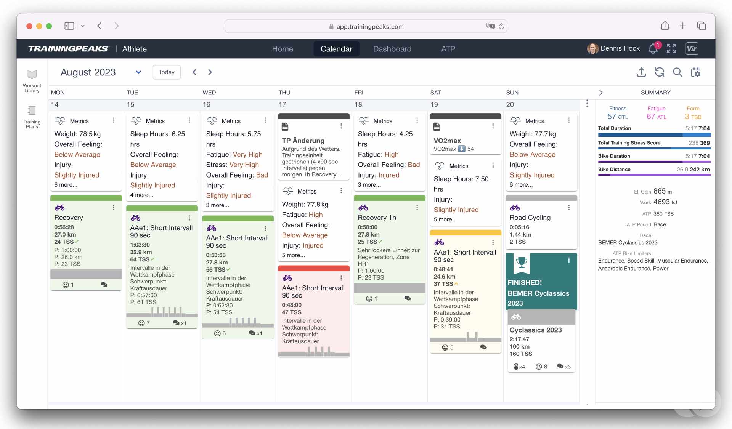Open a new Safari tab

click(x=683, y=26)
